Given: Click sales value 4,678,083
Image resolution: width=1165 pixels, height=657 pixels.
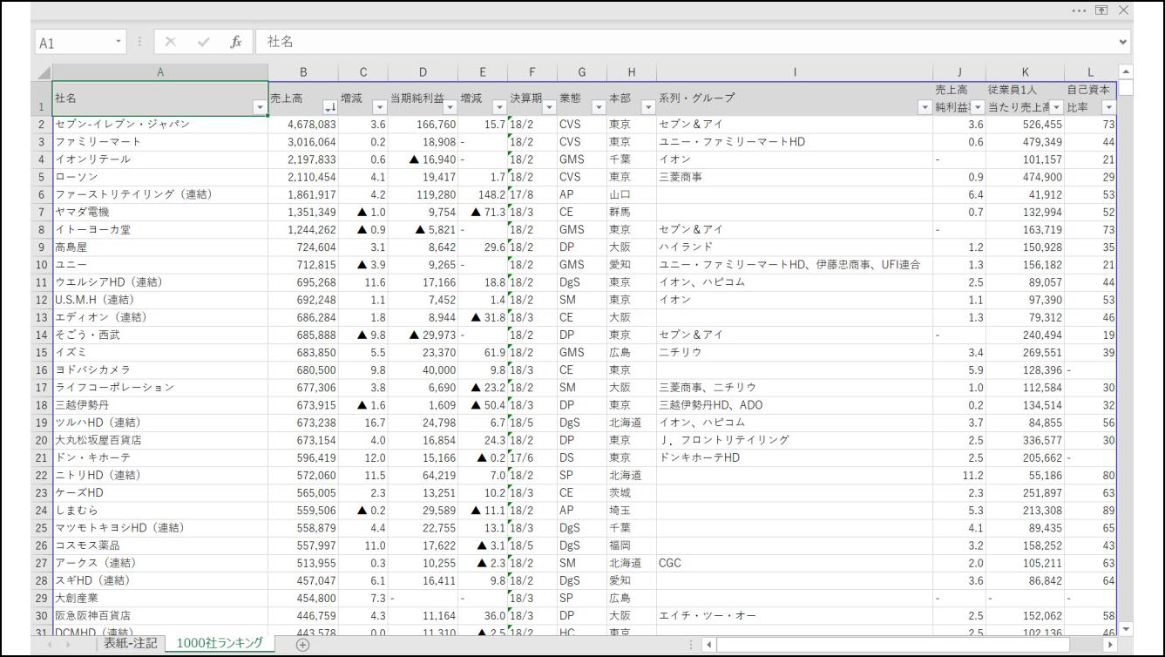Looking at the screenshot, I should tap(303, 125).
